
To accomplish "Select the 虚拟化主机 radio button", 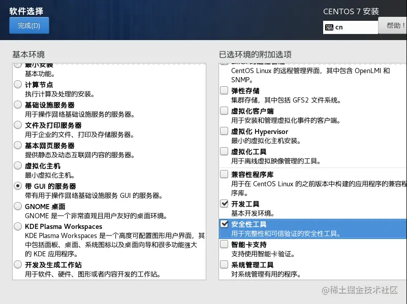I will [x=18, y=165].
